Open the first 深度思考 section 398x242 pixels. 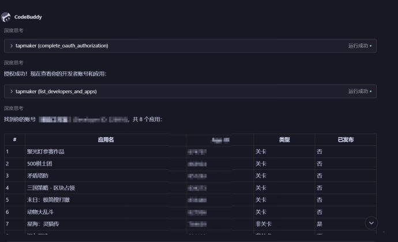point(13,31)
